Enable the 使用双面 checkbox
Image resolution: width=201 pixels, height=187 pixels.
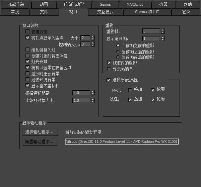coord(27,31)
